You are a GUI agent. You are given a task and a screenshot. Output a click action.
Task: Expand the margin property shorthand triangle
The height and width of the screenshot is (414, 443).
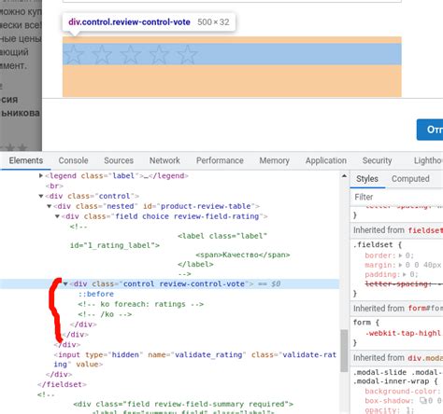[400, 265]
